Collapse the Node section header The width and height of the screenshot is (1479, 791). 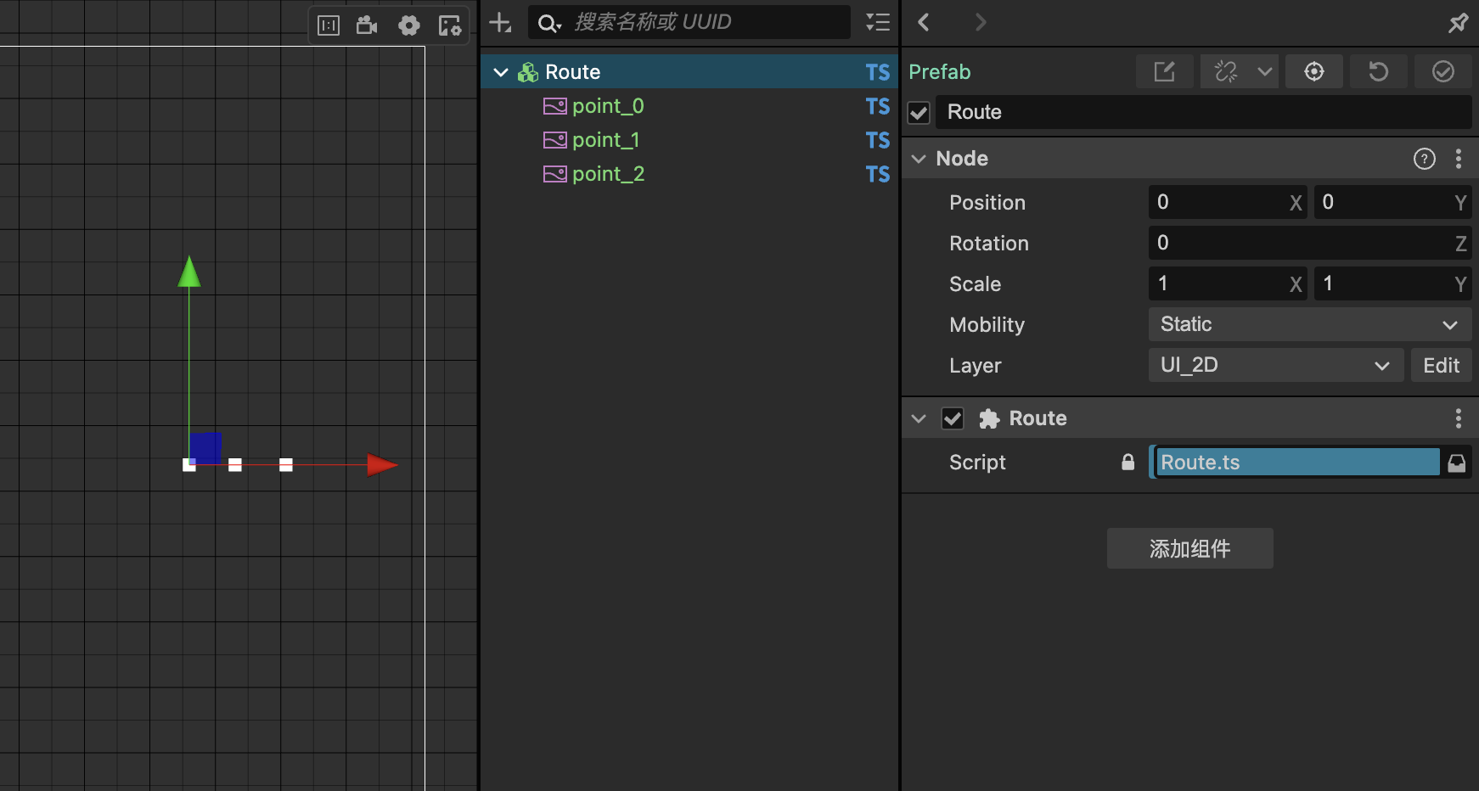point(919,159)
